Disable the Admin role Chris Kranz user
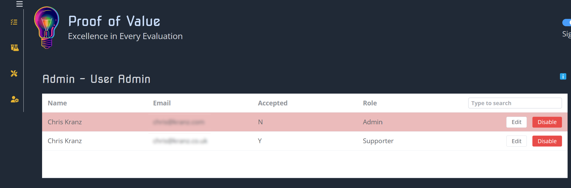Screen dimensions: 571x188 pyautogui.click(x=547, y=122)
